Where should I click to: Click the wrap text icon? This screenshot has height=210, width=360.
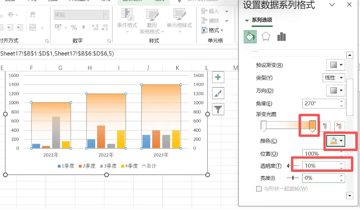(x=33, y=14)
